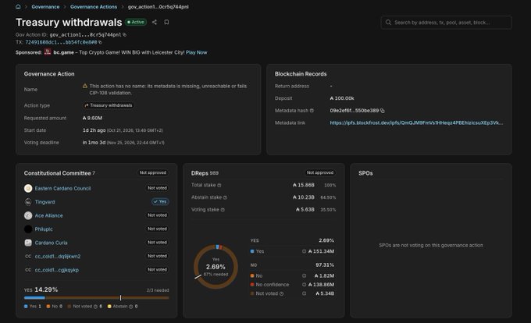The height and width of the screenshot is (323, 531).
Task: Click red No confidence swatch in DReps
Action: point(252,285)
